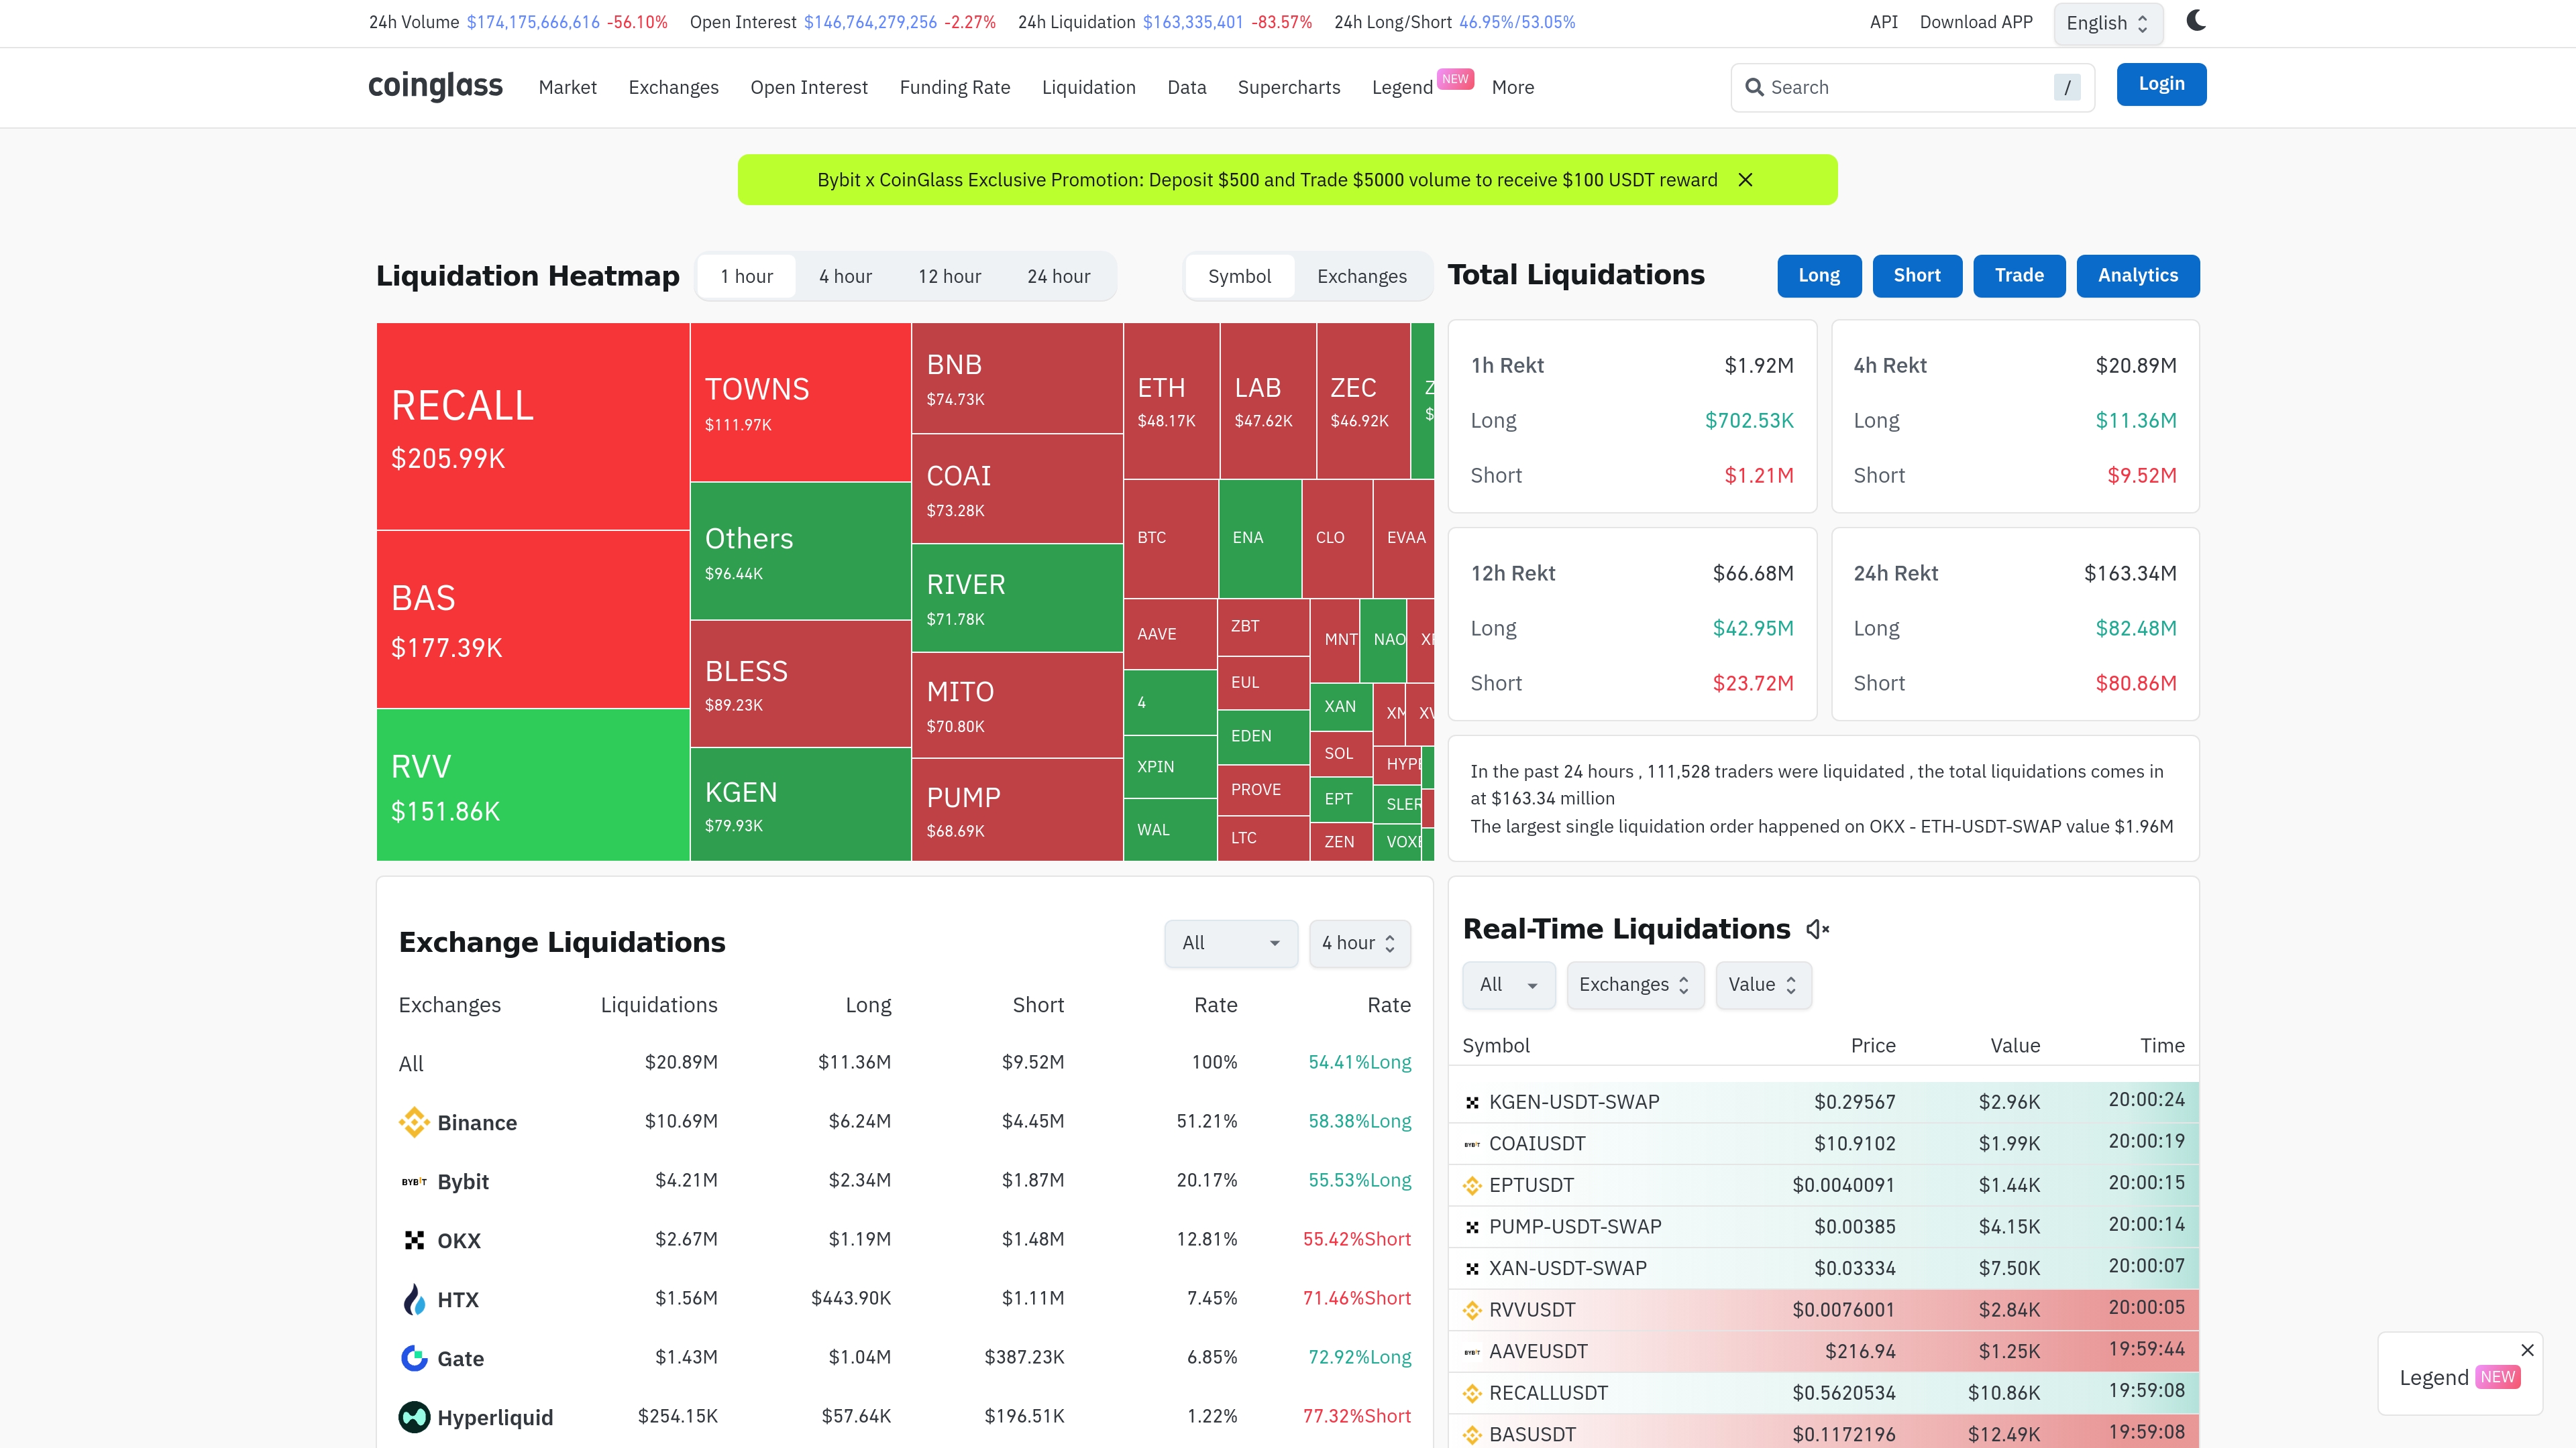
Task: Open the English language dropdown
Action: click(x=2107, y=23)
